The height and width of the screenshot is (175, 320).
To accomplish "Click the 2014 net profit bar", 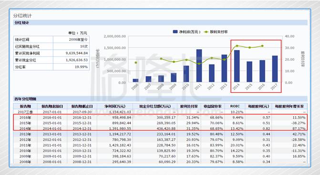I will 237,66.
